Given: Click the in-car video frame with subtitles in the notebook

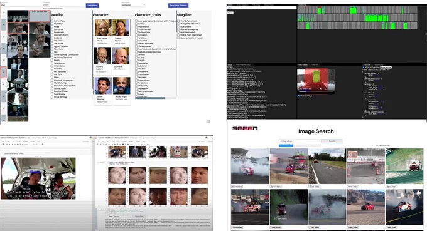Looking at the screenshot, I should [x=38, y=178].
